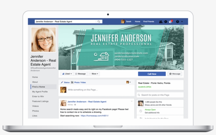The height and width of the screenshot is (135, 216).
Task: Click the post privacy globe icon
Action: [x=75, y=105]
